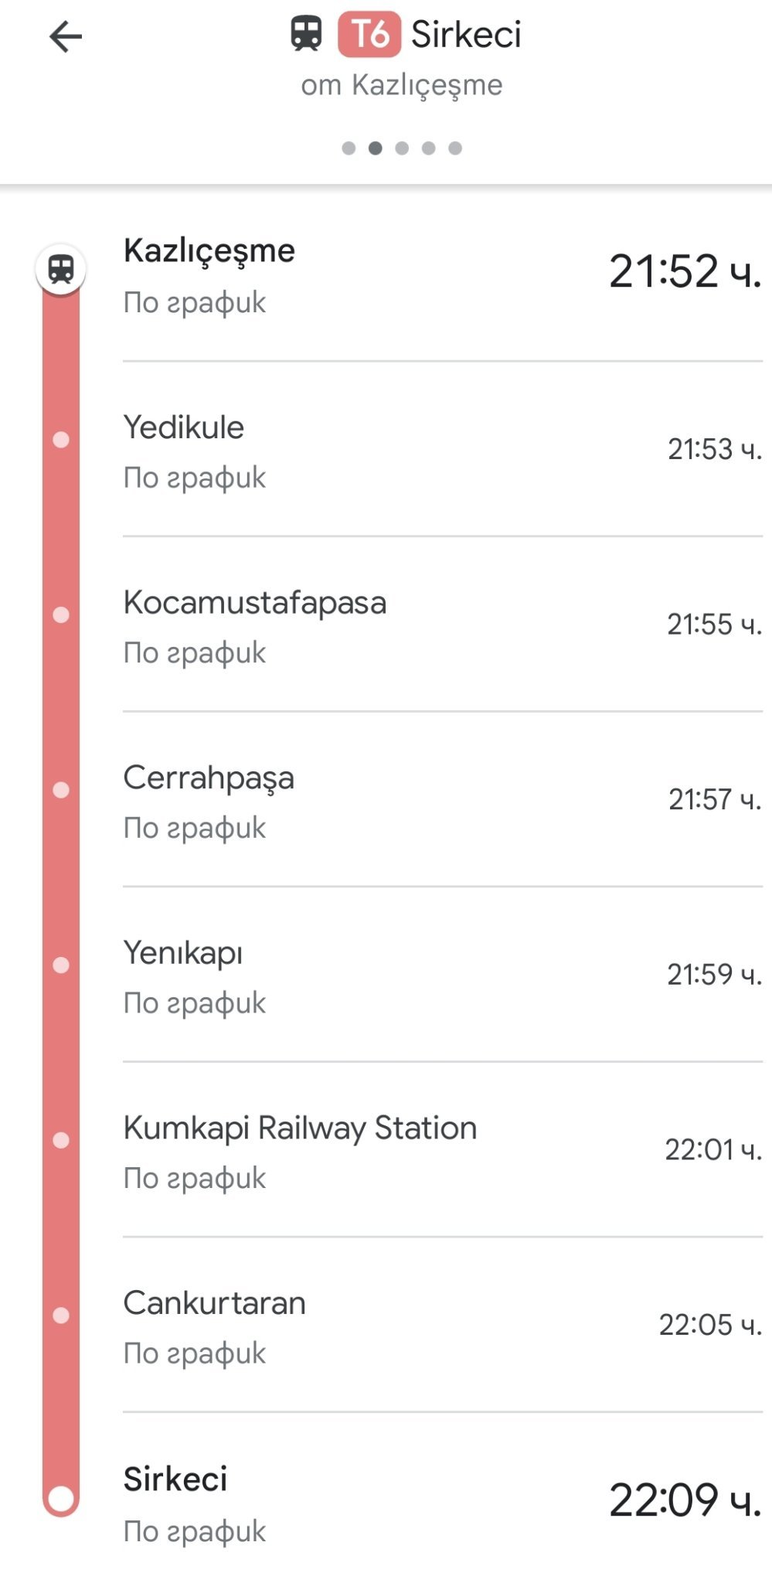Image resolution: width=772 pixels, height=1583 pixels.
Task: Select the first page indicator dot
Action: click(349, 148)
